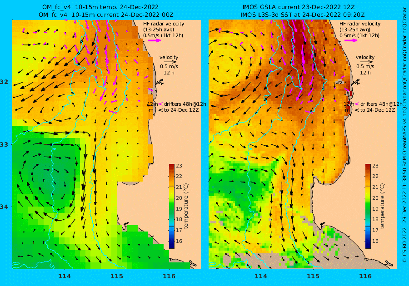Click longitude label 115 under left map
This screenshot has height=286, width=409.
coord(117,276)
